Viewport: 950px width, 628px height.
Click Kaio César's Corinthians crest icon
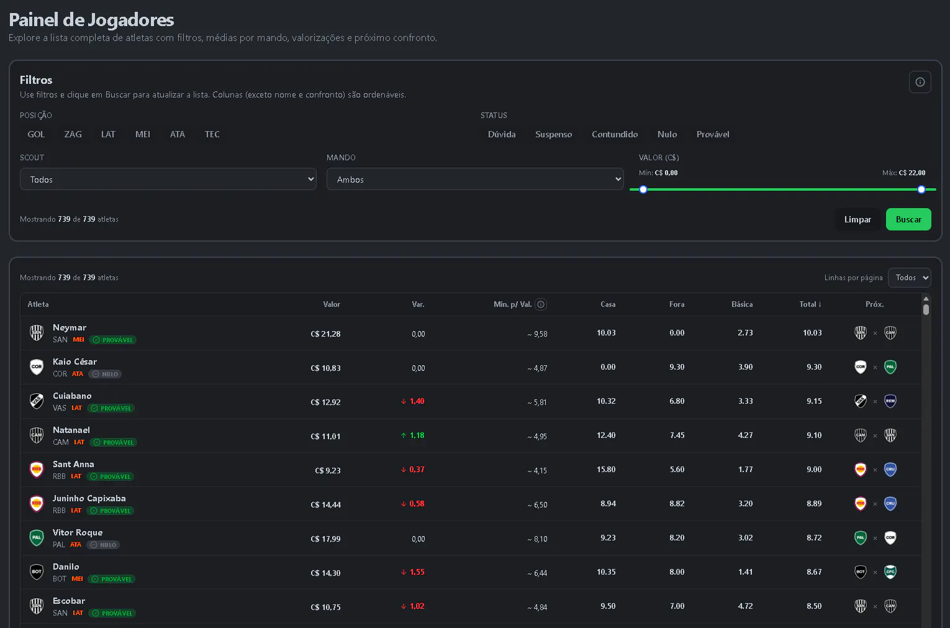37,367
